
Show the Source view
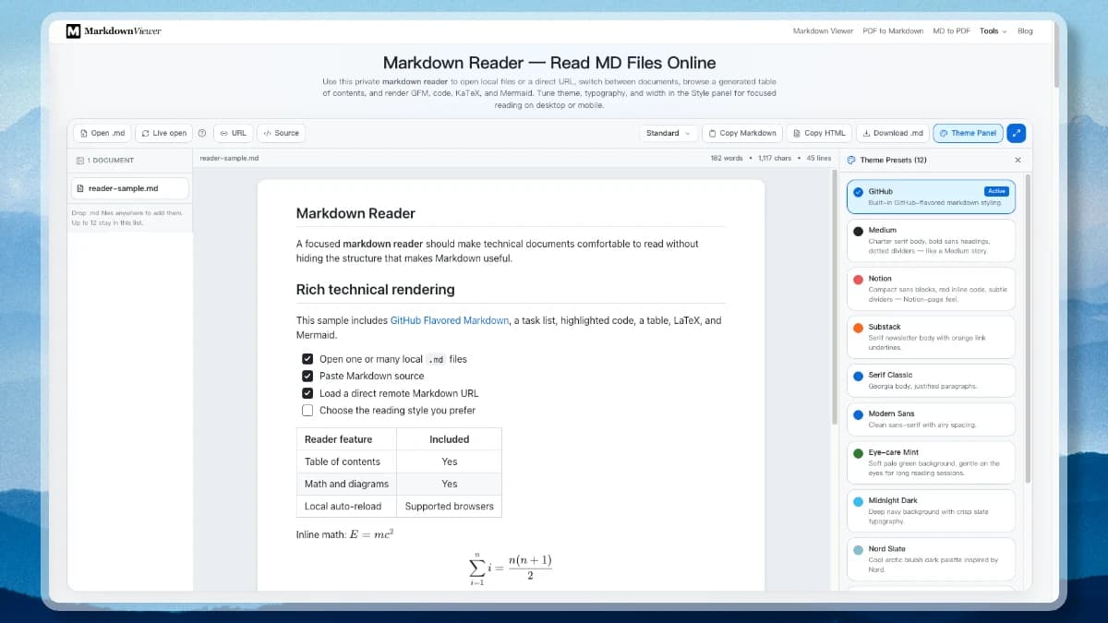[x=281, y=133]
